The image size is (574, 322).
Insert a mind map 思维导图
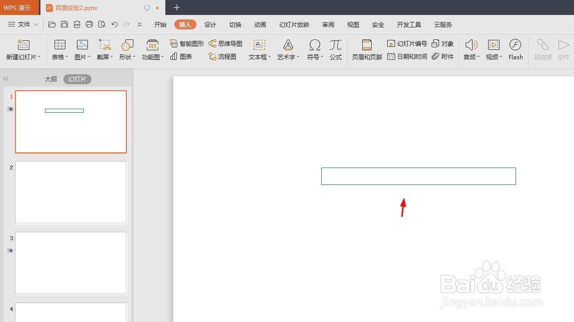225,43
